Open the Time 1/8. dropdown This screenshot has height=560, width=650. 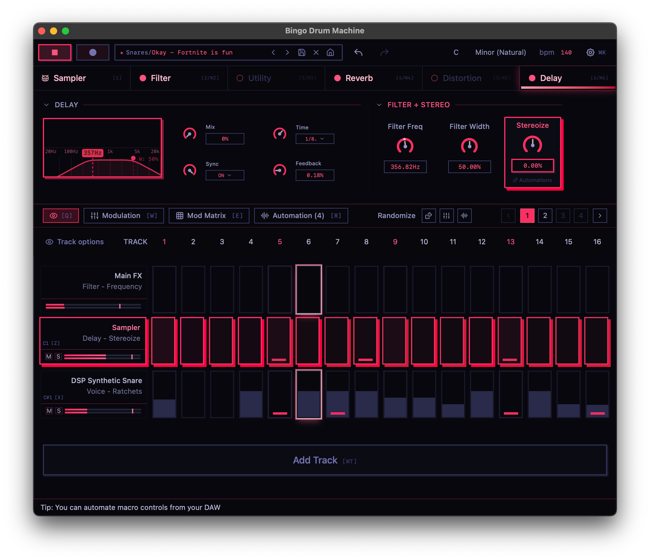[x=315, y=139]
